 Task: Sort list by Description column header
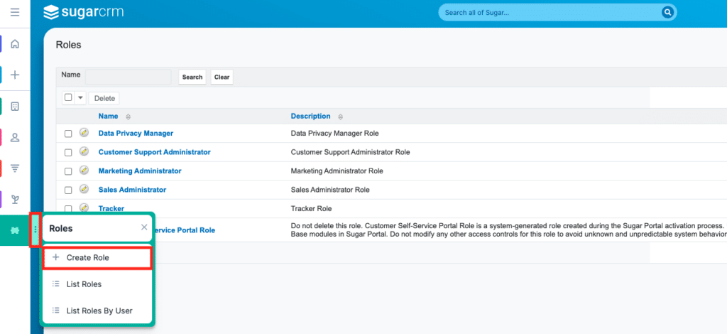pyautogui.click(x=311, y=116)
